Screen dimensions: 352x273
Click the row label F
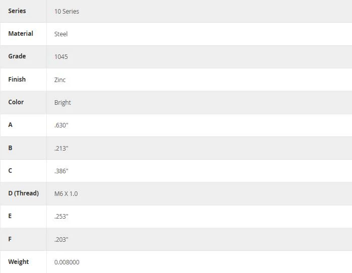[10, 239]
